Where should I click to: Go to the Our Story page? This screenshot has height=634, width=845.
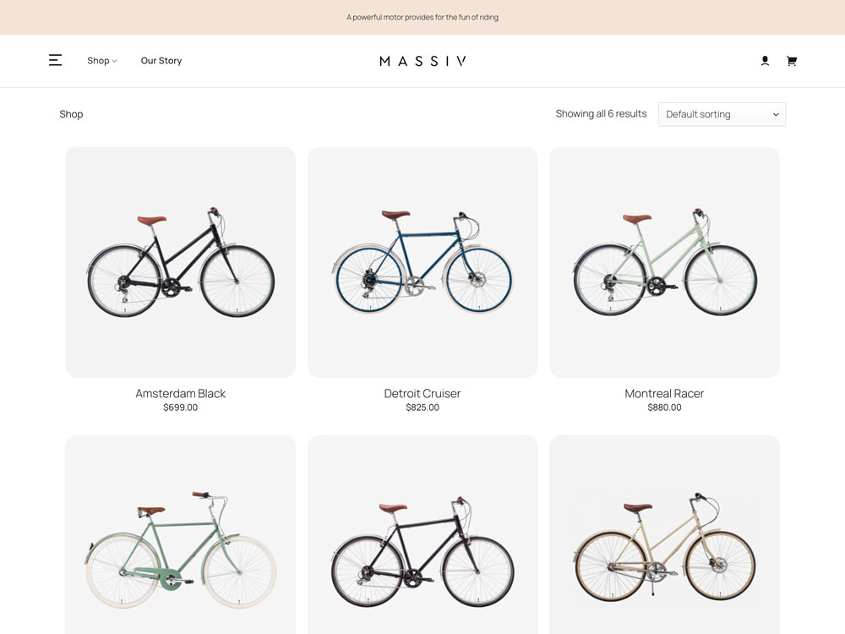pyautogui.click(x=161, y=61)
